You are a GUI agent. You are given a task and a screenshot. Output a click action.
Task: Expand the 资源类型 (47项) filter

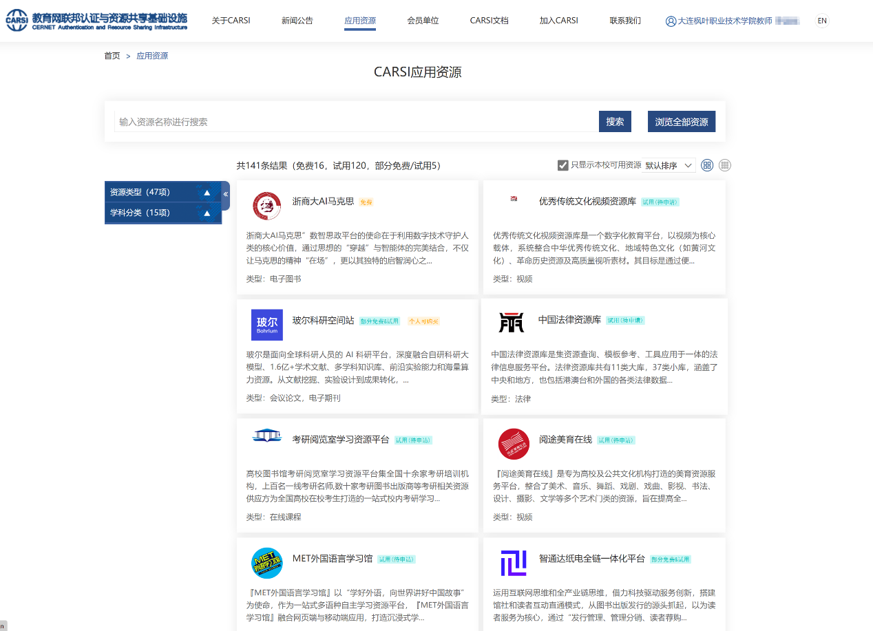pos(163,192)
